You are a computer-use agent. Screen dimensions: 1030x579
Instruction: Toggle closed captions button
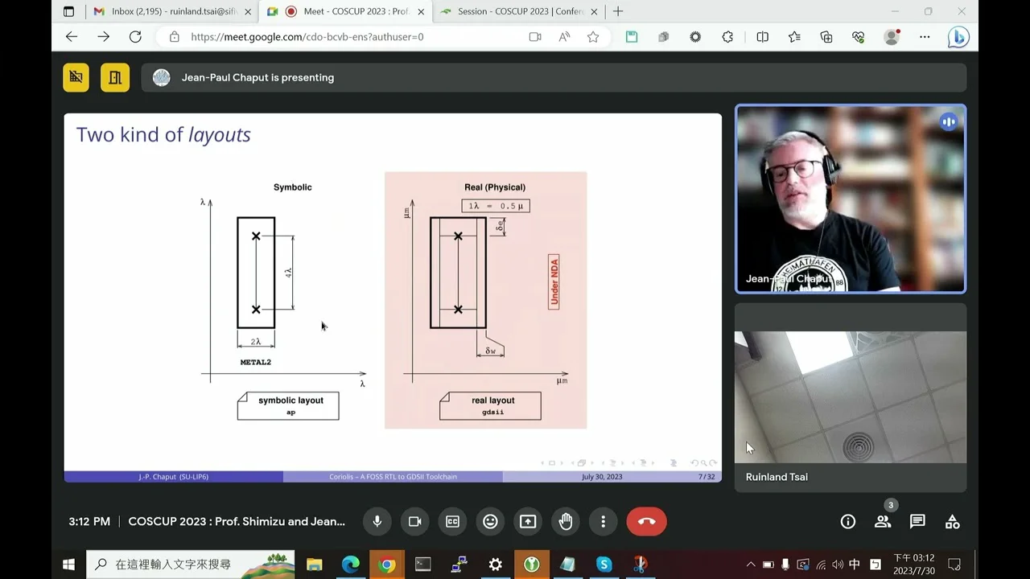click(x=452, y=521)
